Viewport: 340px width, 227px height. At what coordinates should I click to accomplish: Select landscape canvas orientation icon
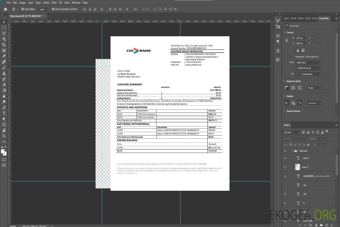pos(303,50)
